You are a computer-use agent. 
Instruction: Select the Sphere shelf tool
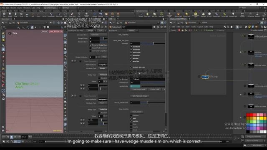click(10, 15)
